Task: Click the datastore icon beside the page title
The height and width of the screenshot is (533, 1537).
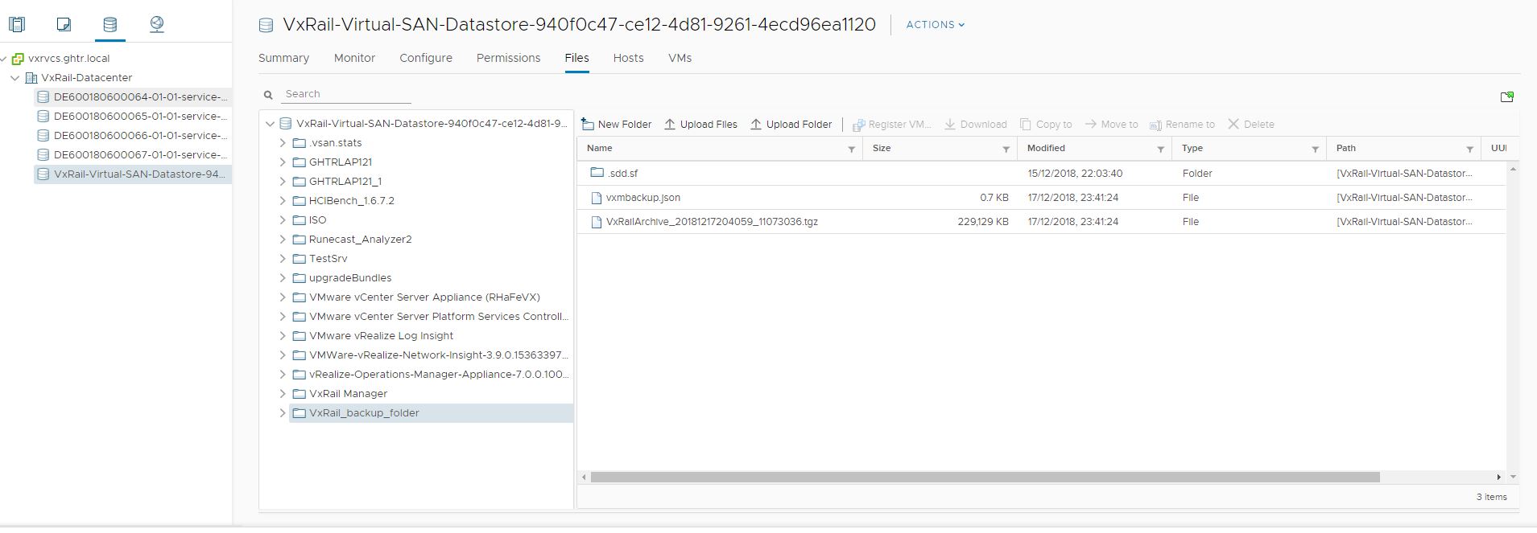Action: (266, 25)
